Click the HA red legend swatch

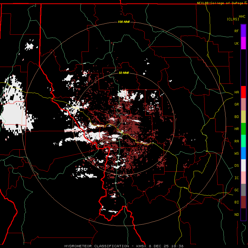point(243,92)
